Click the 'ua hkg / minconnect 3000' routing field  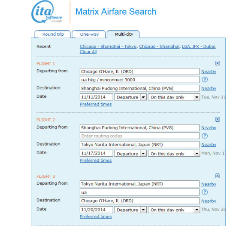pyautogui.click(x=139, y=80)
